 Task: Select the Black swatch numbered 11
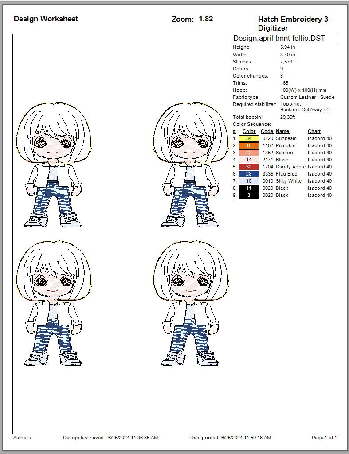pos(249,188)
